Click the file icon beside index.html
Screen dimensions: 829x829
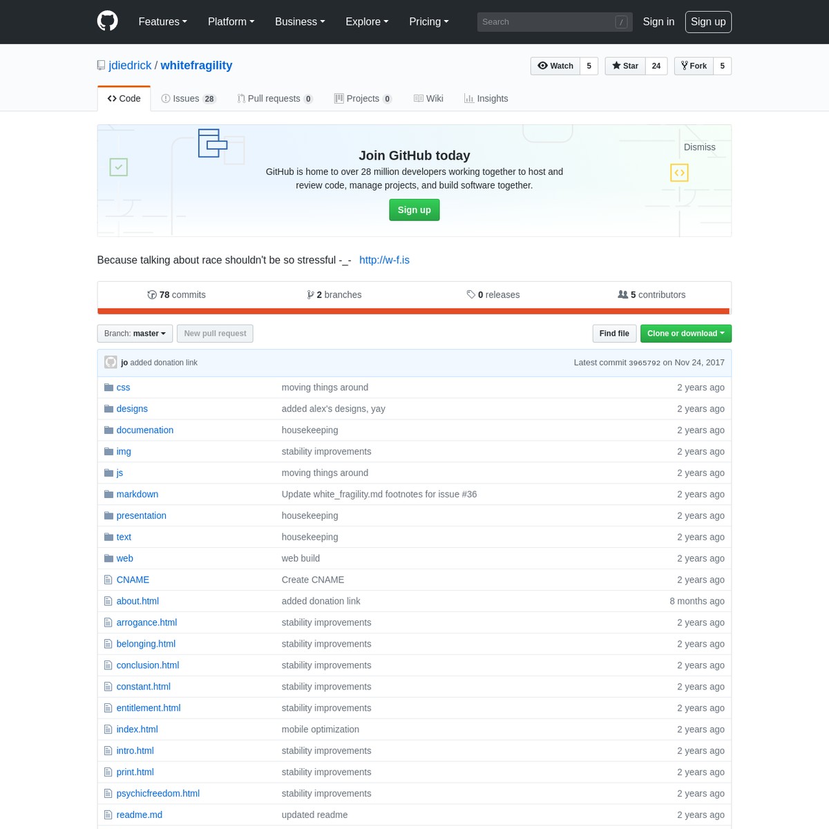[x=108, y=730]
